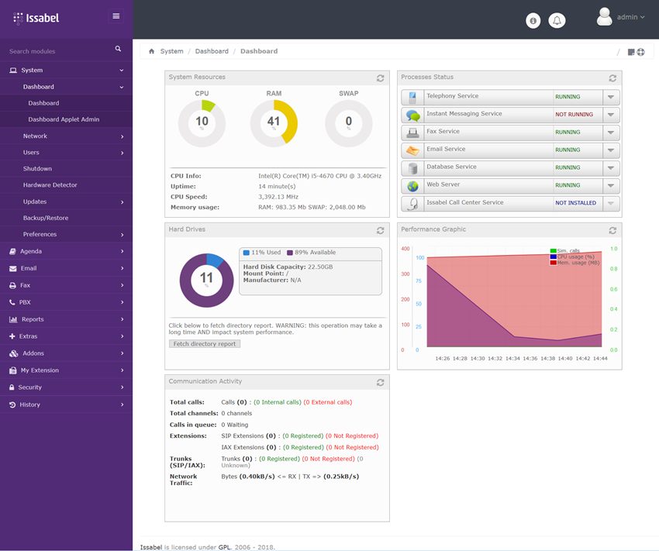Screen dimensions: 659x551
Task: Click the CPU usage gauge
Action: [202, 123]
